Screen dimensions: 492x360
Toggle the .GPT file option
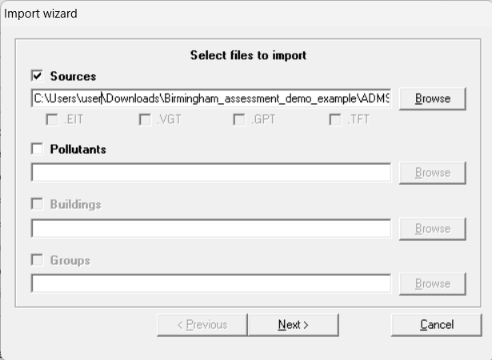(x=239, y=120)
